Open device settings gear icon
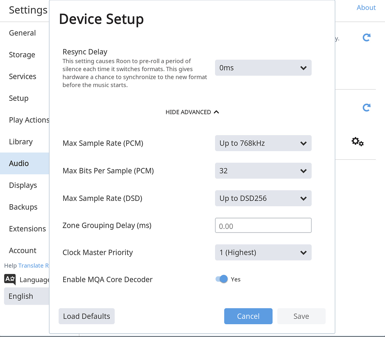The image size is (385, 337). click(357, 142)
